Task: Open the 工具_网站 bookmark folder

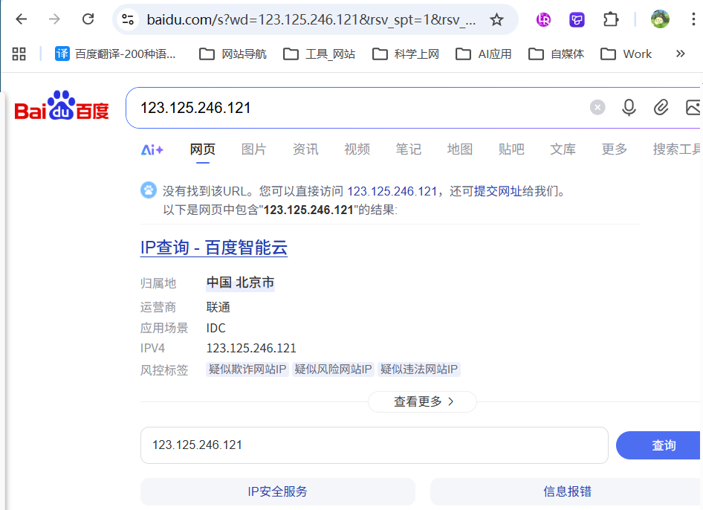Action: tap(320, 54)
